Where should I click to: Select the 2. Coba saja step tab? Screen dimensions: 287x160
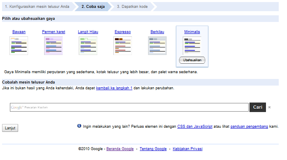click(x=93, y=7)
